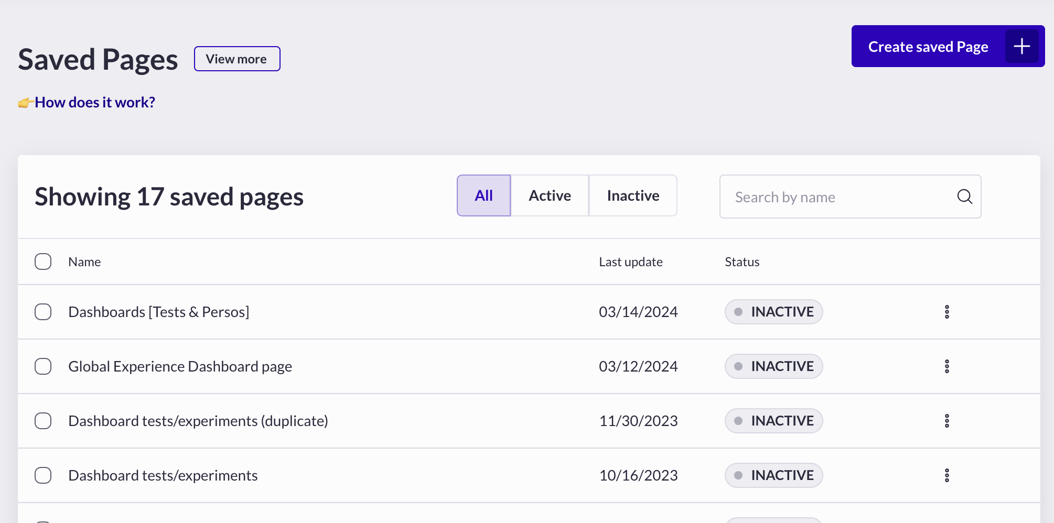1054x523 pixels.
Task: Open Dashboard tests/experiments (duplicate) name
Action: 198,421
